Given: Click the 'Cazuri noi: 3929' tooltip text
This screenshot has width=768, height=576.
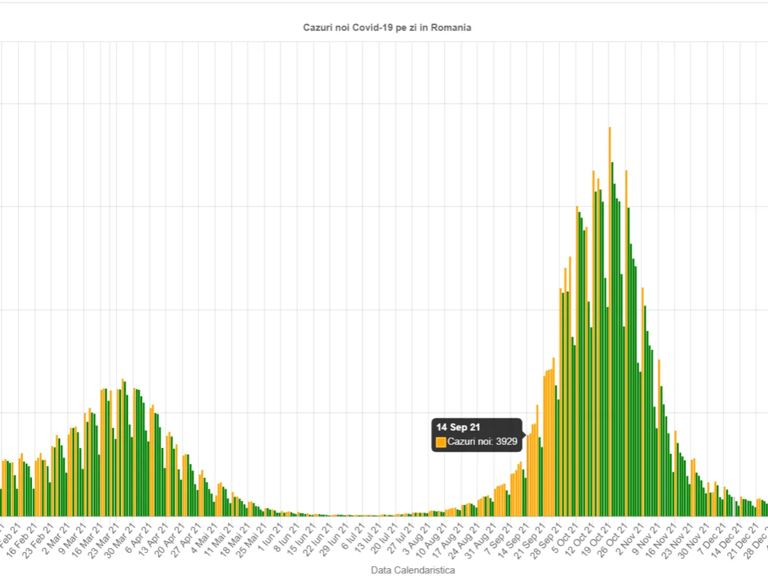Looking at the screenshot, I should click(482, 442).
